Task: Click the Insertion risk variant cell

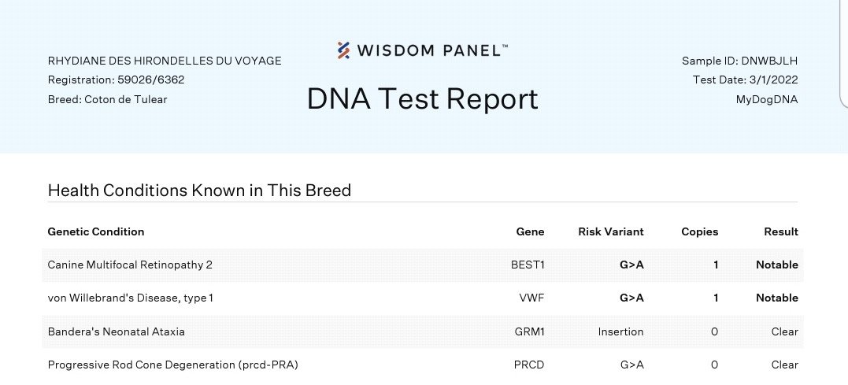Action: [620, 331]
